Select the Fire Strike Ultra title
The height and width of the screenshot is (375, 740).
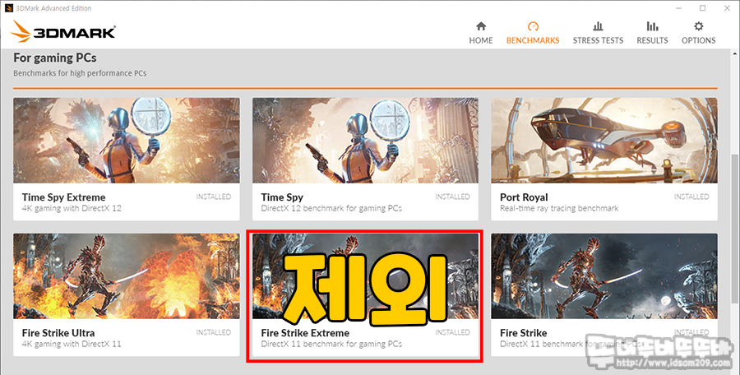click(x=58, y=333)
